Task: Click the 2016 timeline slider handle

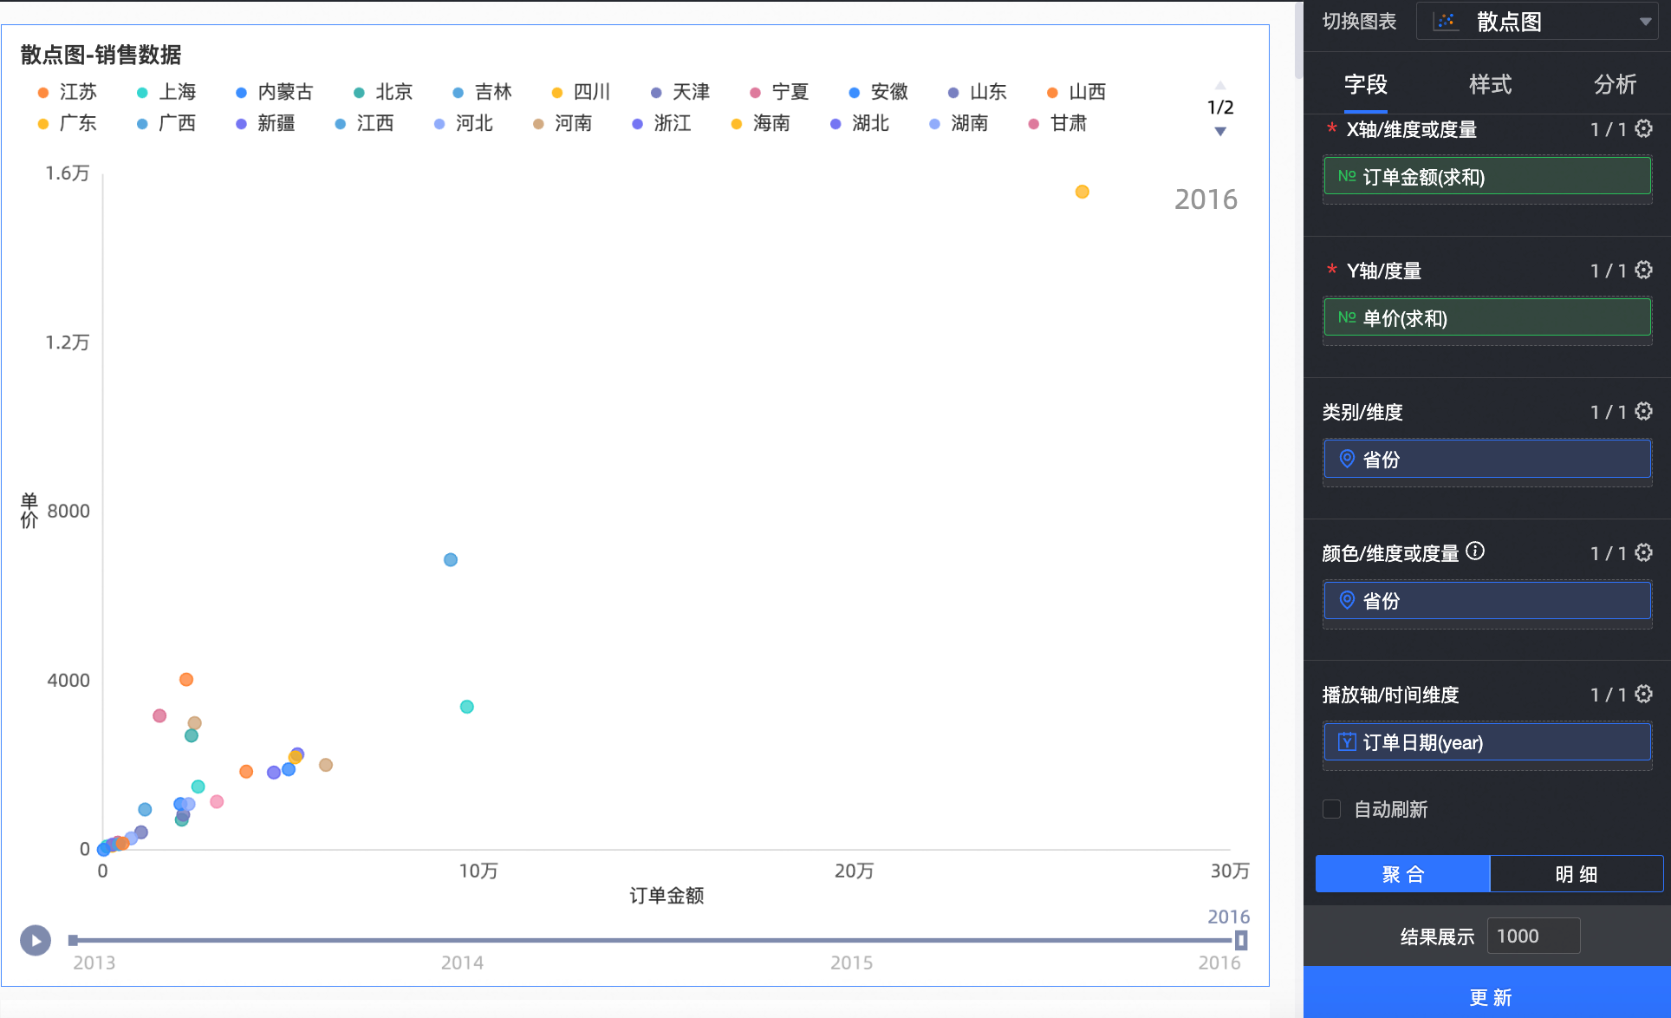Action: (x=1241, y=940)
